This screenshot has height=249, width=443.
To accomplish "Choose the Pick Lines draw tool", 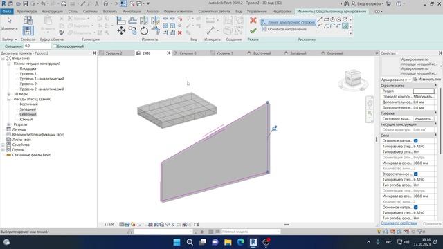I will [x=345, y=26].
